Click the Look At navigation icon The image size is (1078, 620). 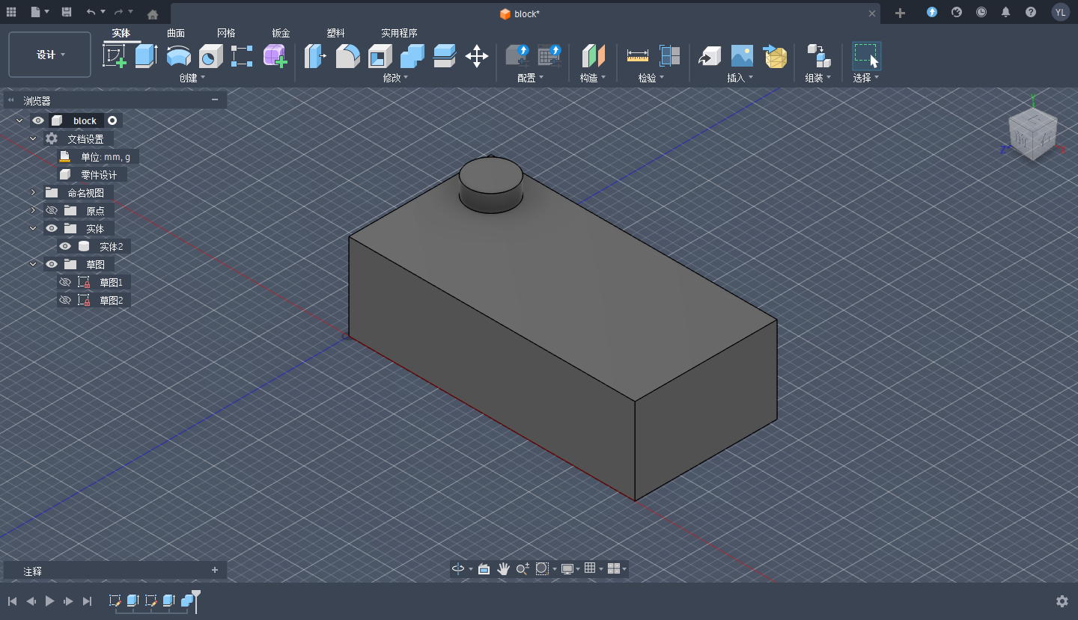[x=484, y=568]
